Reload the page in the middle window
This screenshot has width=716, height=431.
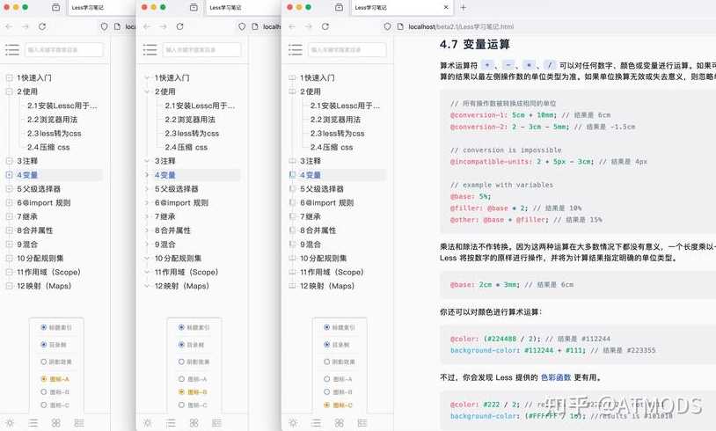[180, 26]
